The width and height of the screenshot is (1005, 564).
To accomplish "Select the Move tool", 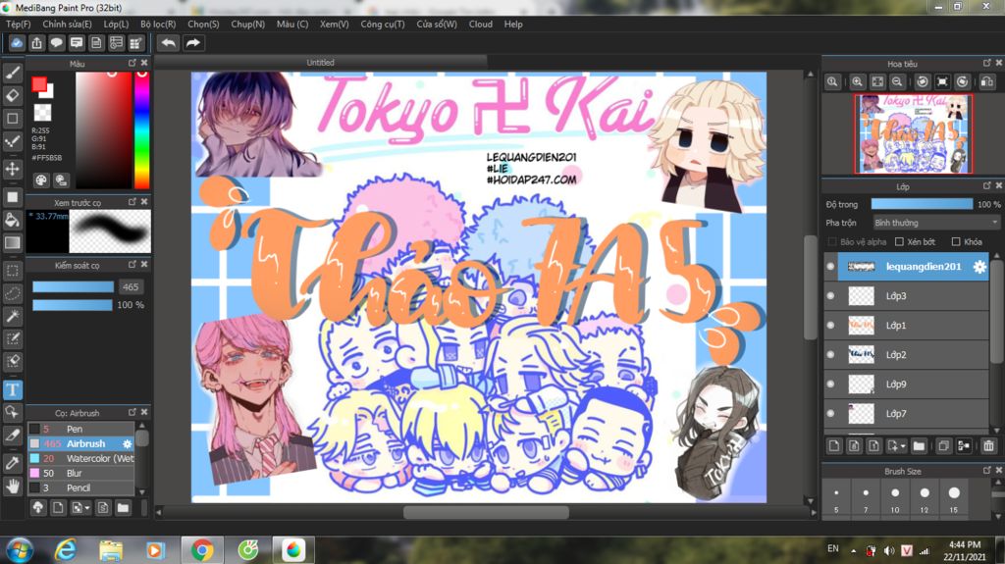I will point(12,169).
